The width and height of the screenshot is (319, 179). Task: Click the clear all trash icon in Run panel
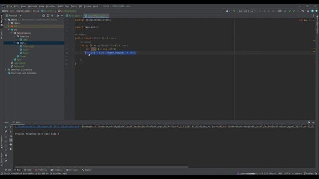11,149
